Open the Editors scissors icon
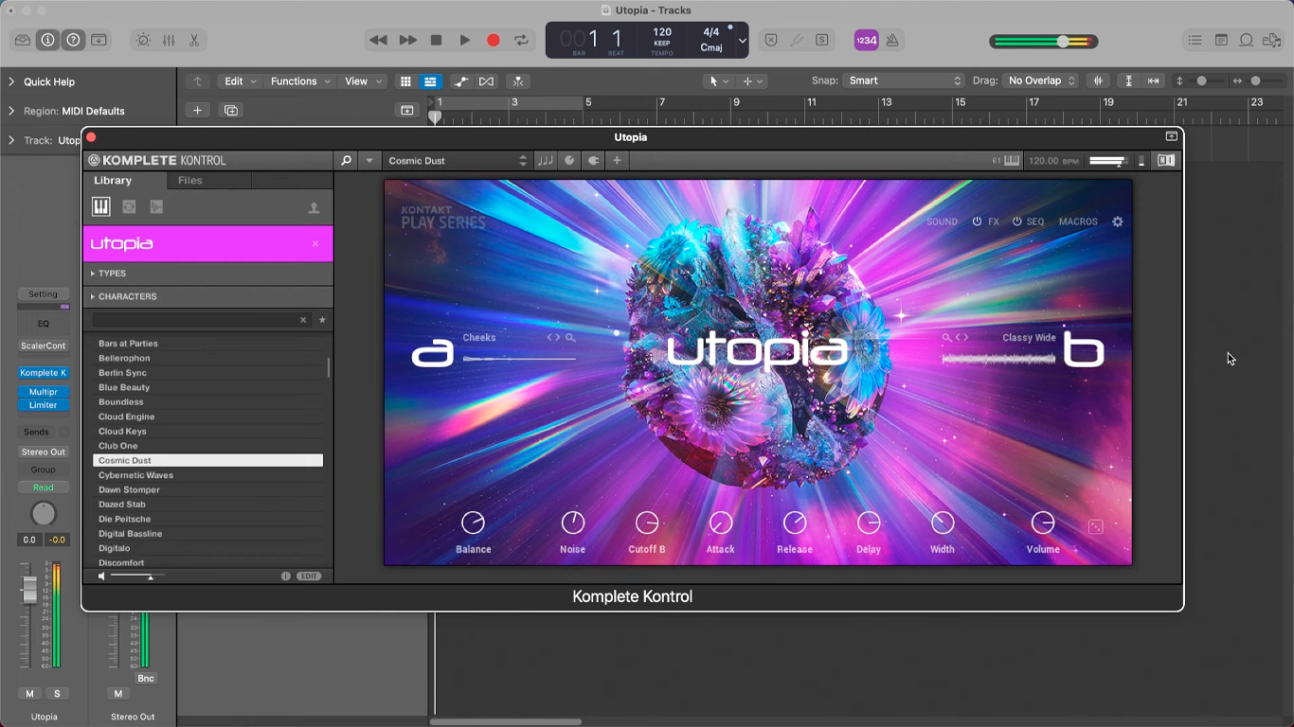 point(194,41)
